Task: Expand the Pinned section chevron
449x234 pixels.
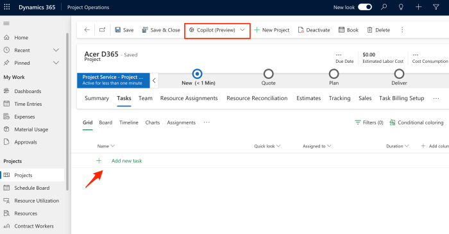Action: tap(56, 63)
